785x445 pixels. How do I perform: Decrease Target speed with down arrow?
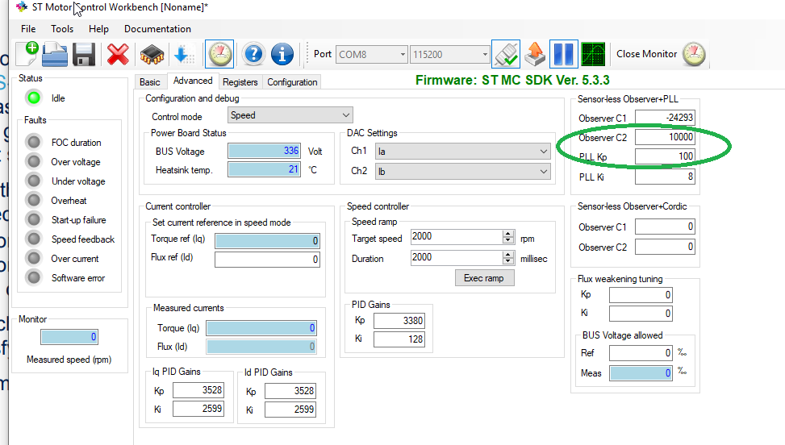click(508, 240)
